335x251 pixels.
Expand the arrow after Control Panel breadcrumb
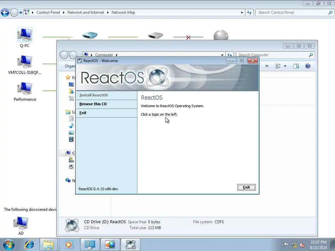[64, 13]
